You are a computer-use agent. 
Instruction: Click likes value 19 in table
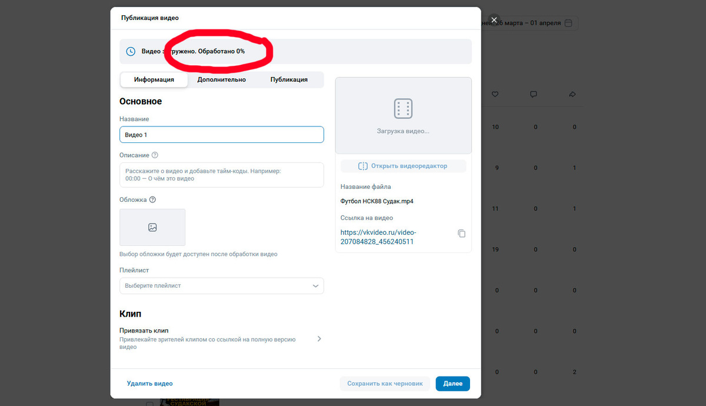pyautogui.click(x=495, y=250)
